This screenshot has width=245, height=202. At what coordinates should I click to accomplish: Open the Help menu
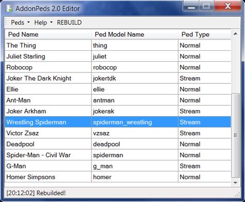[x=43, y=22]
